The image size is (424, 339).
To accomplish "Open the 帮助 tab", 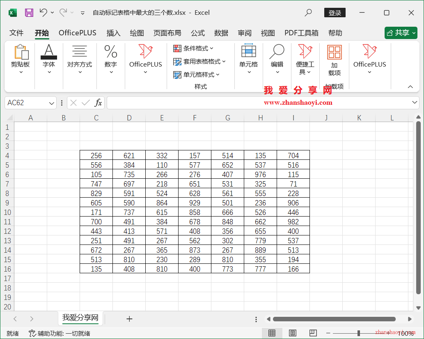I will 335,33.
